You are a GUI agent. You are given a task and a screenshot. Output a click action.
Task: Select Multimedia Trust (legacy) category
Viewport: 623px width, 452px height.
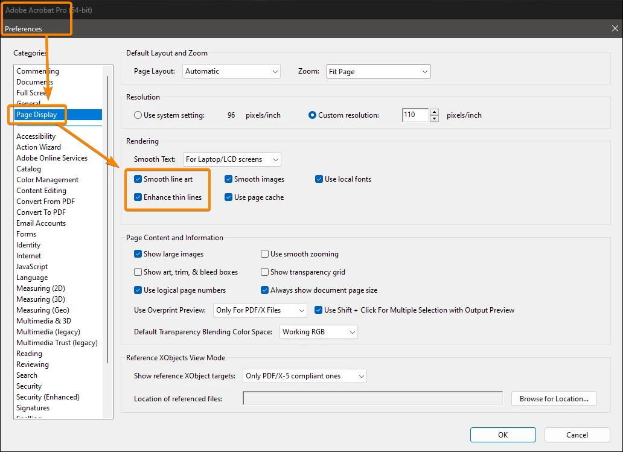click(57, 342)
